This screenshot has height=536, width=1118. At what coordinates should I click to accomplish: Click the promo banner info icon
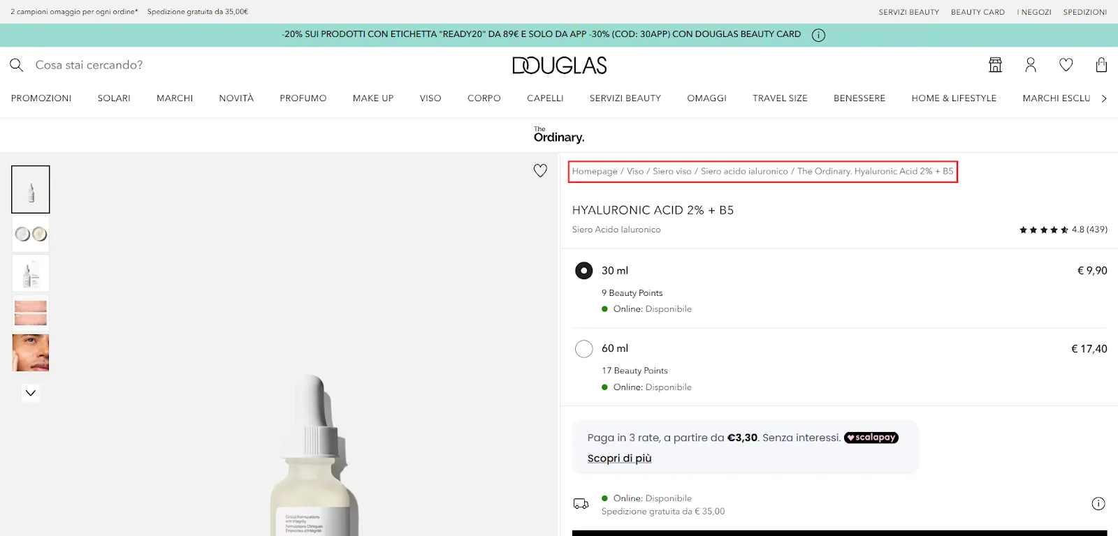(x=818, y=35)
